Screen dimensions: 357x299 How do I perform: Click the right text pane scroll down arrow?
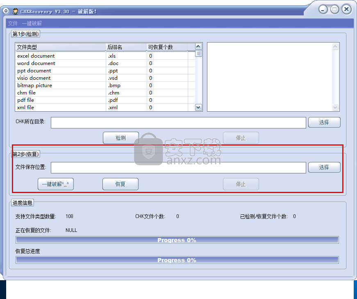[335, 107]
